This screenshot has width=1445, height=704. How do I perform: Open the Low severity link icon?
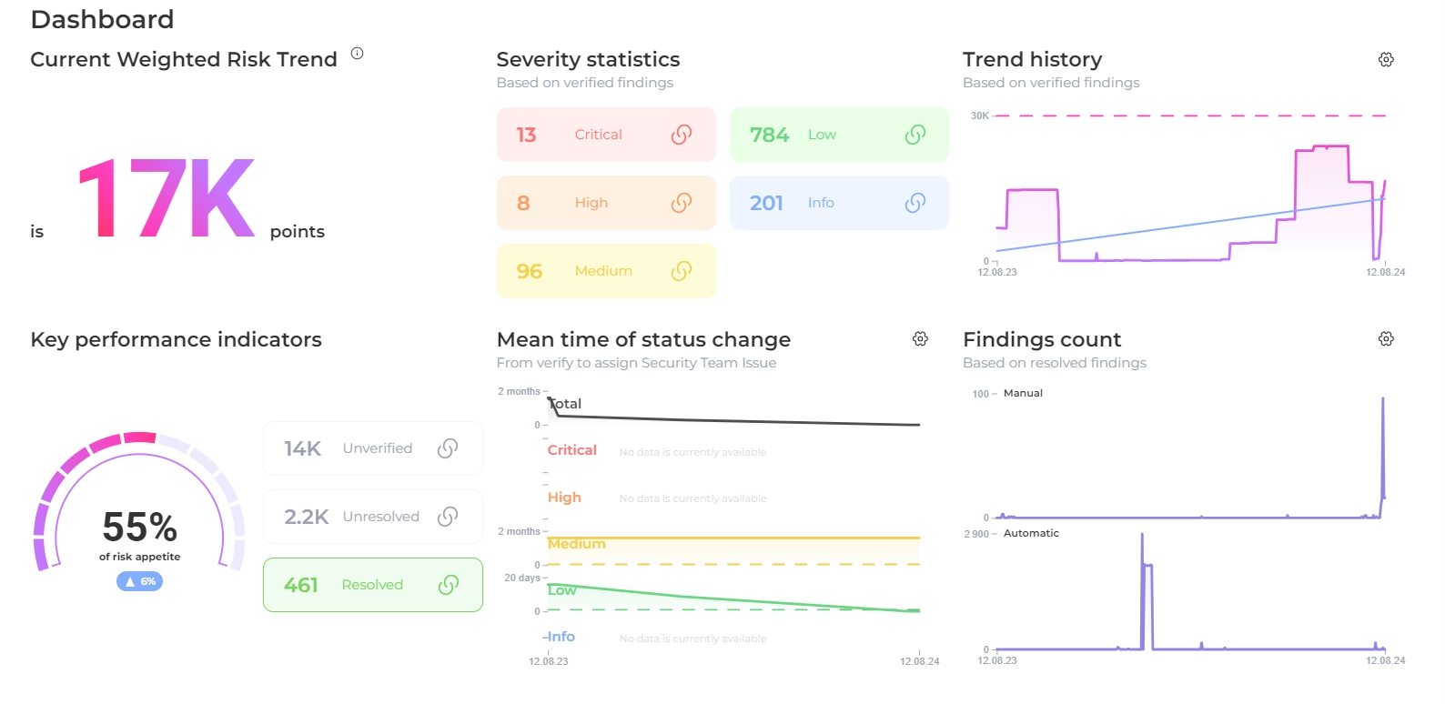(915, 135)
